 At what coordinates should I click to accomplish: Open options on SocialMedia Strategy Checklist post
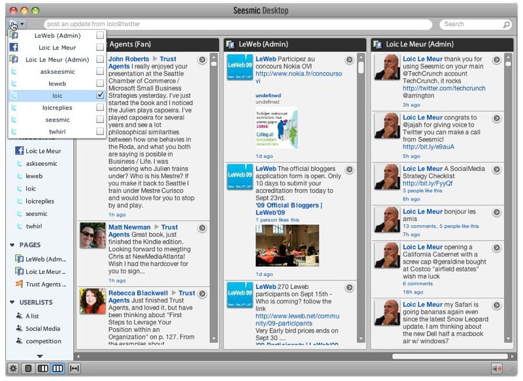point(497,170)
